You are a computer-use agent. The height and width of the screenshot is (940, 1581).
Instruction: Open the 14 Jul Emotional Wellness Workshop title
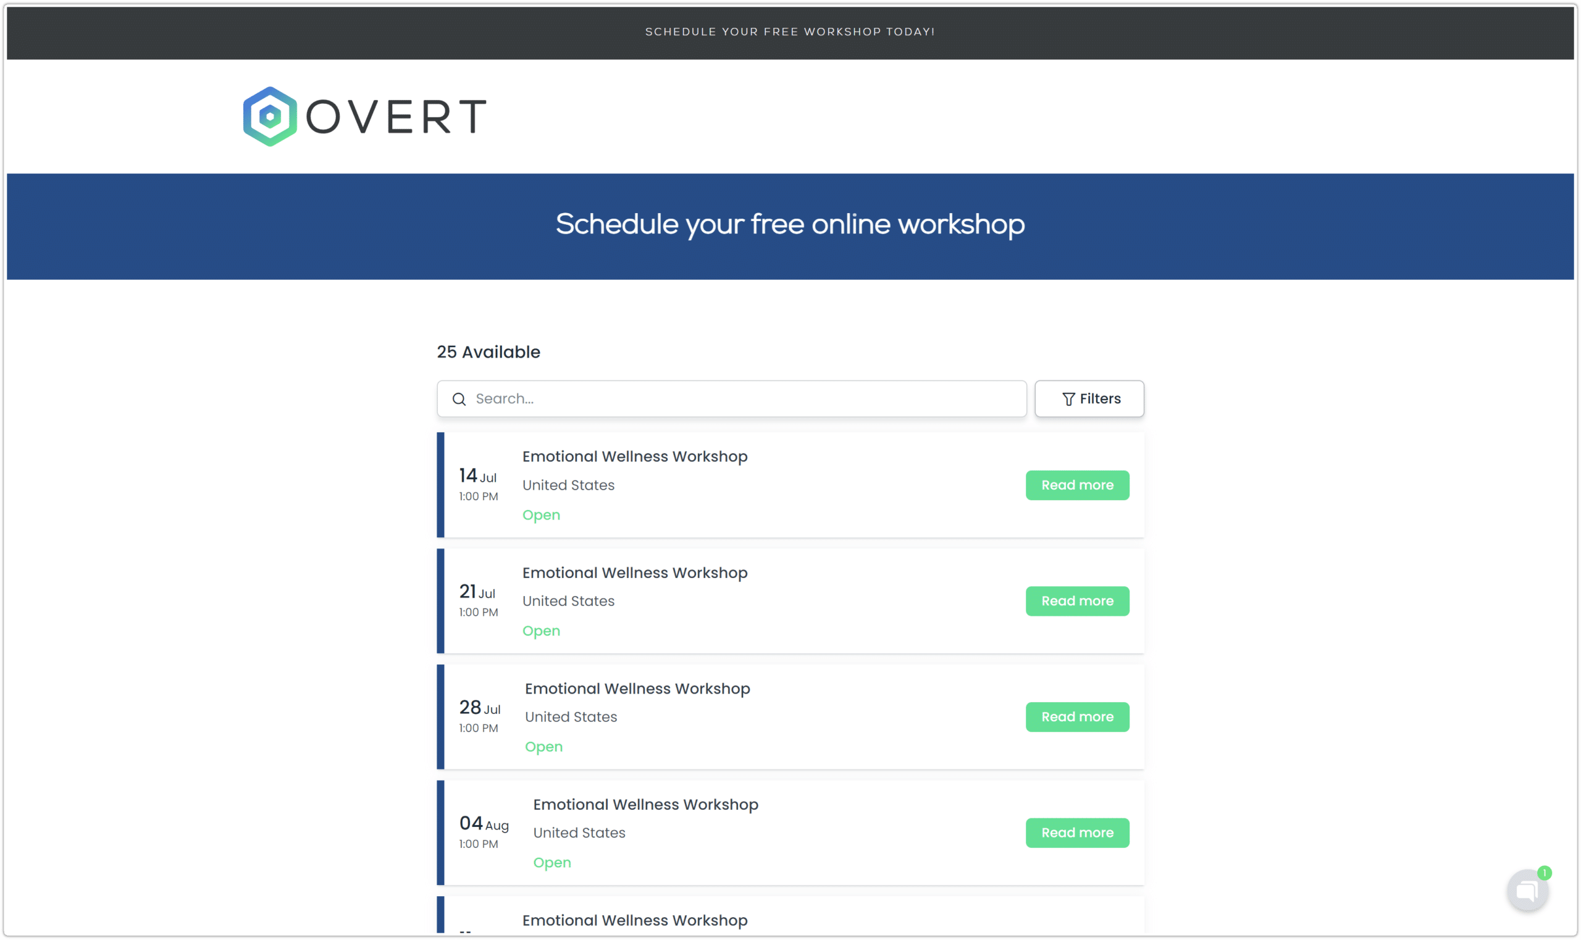coord(635,456)
